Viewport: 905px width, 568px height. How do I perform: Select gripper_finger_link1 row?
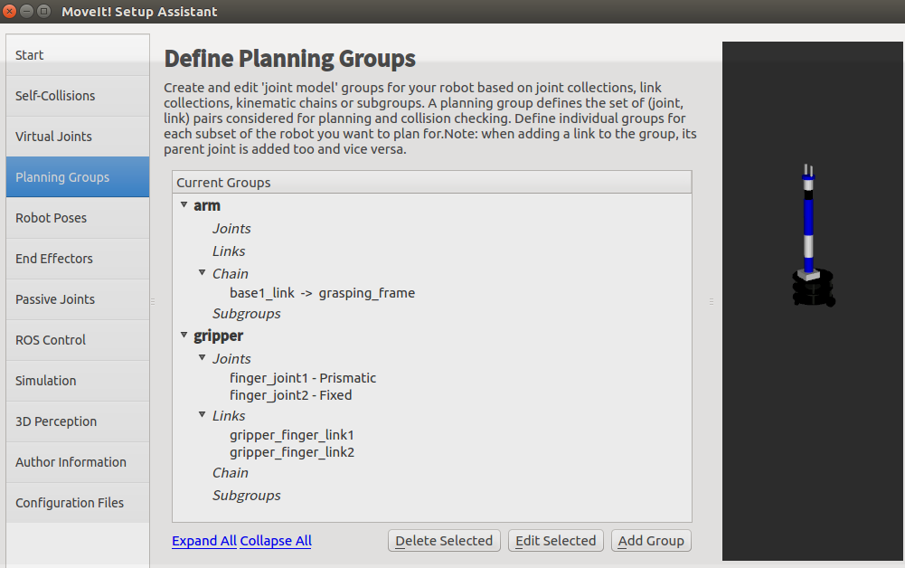coord(292,435)
